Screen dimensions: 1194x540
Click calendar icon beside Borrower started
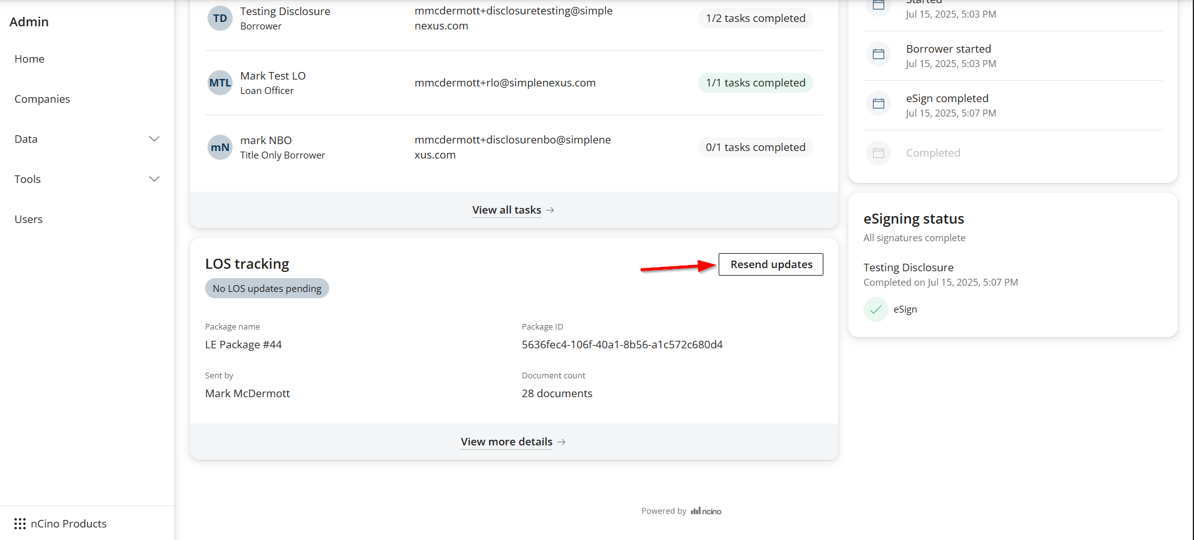[879, 55]
